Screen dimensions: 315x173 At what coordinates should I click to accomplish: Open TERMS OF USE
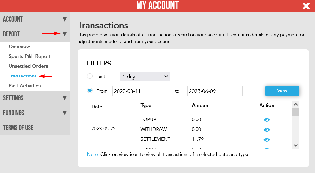(35, 128)
